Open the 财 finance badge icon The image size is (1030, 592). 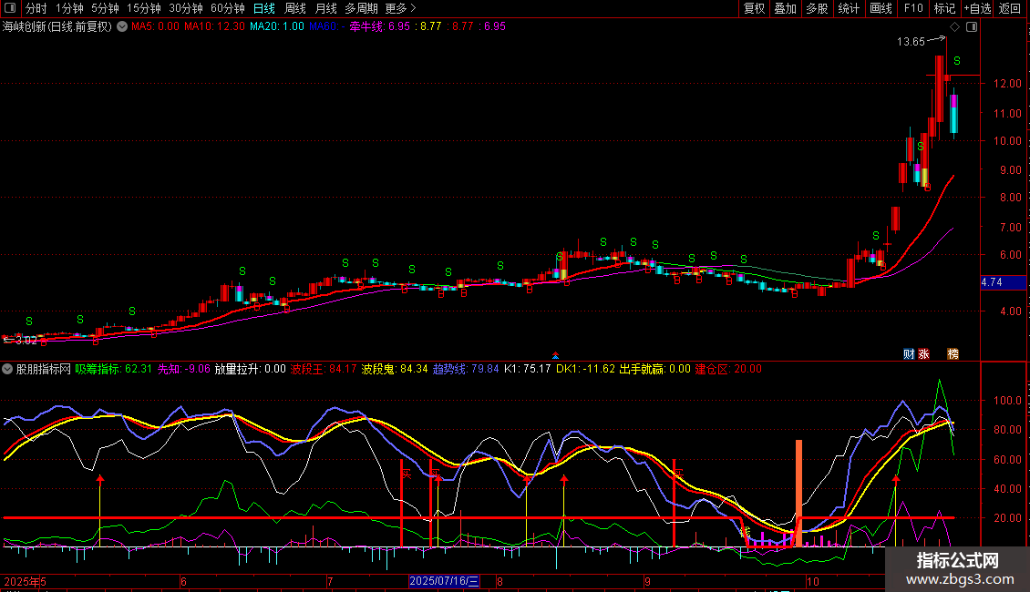[x=909, y=353]
